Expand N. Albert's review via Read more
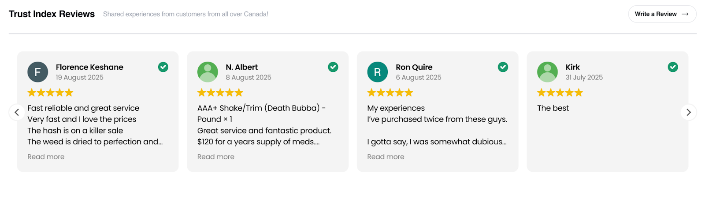The height and width of the screenshot is (197, 705). click(x=216, y=156)
